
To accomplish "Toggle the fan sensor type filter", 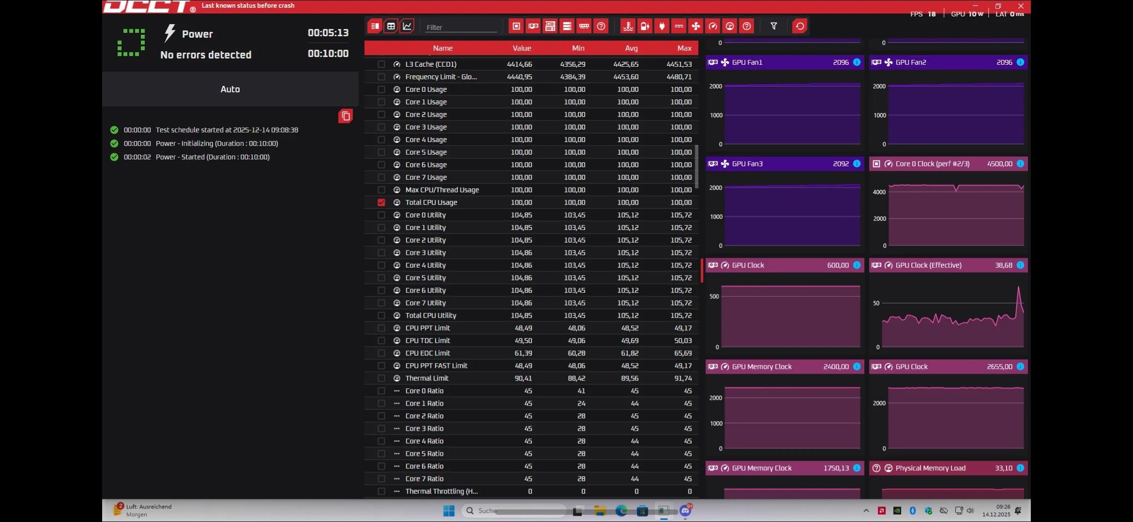I will click(696, 26).
